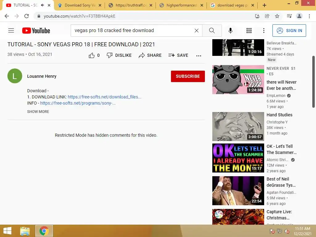Click the SHARE arrow button

[150, 55]
